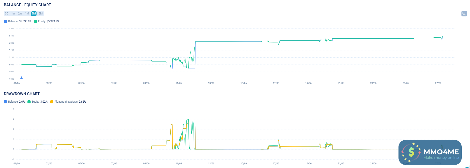Select the 1W time range
Screen dimensions: 470x168
(13, 14)
